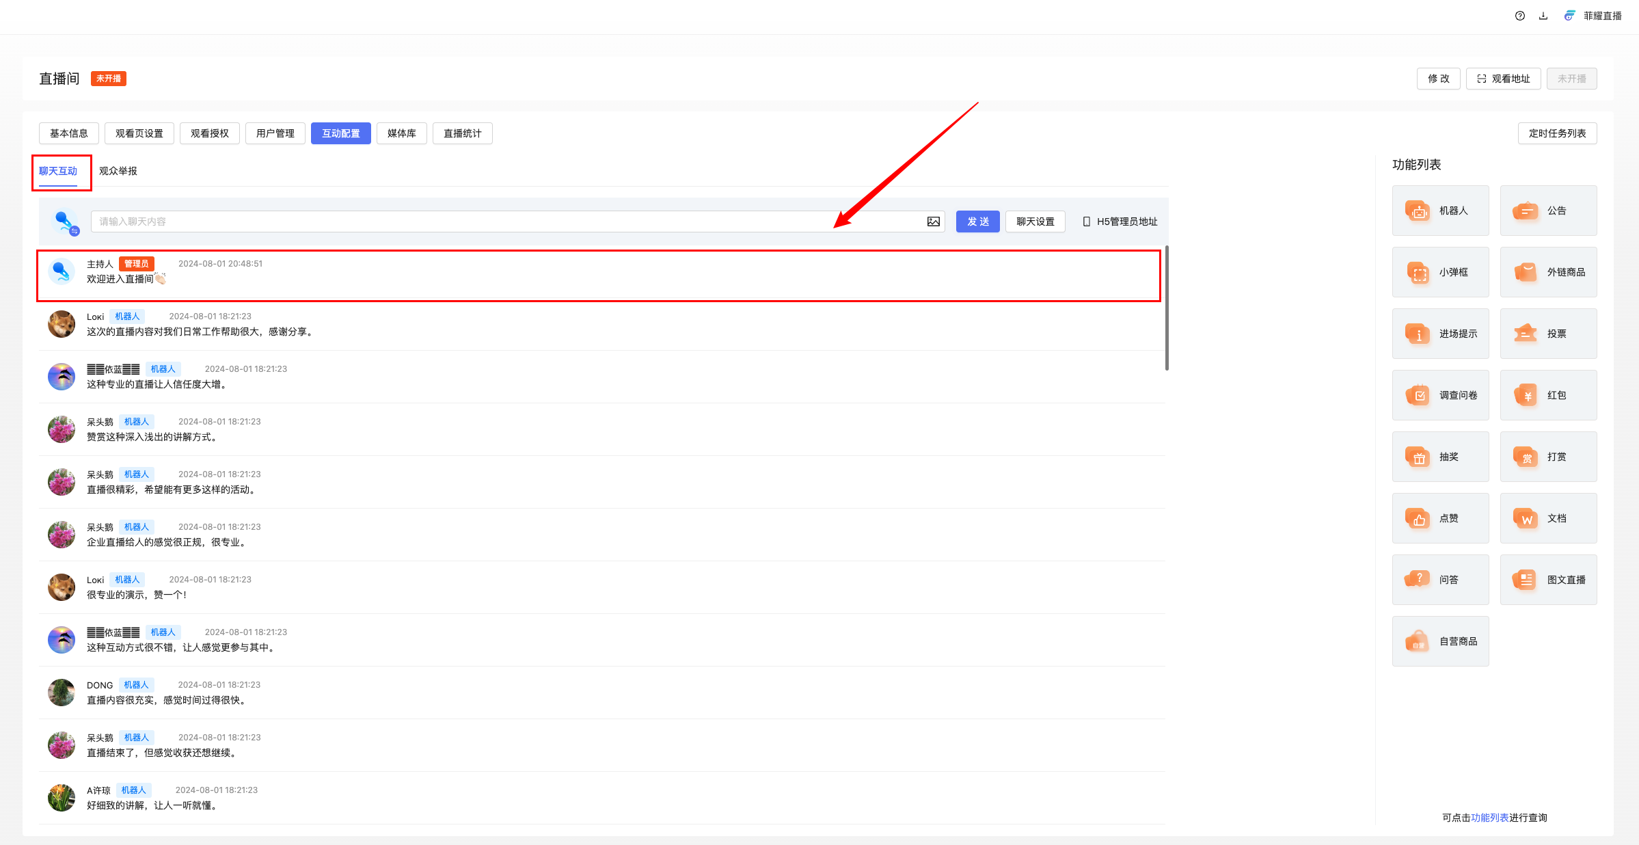This screenshot has width=1639, height=845.
Task: Open the 公告 announcement function
Action: [1548, 211]
